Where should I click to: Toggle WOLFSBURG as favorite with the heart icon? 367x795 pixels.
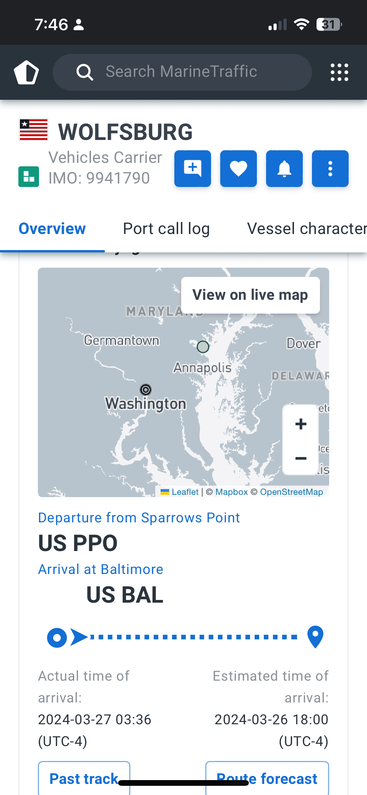click(x=238, y=169)
